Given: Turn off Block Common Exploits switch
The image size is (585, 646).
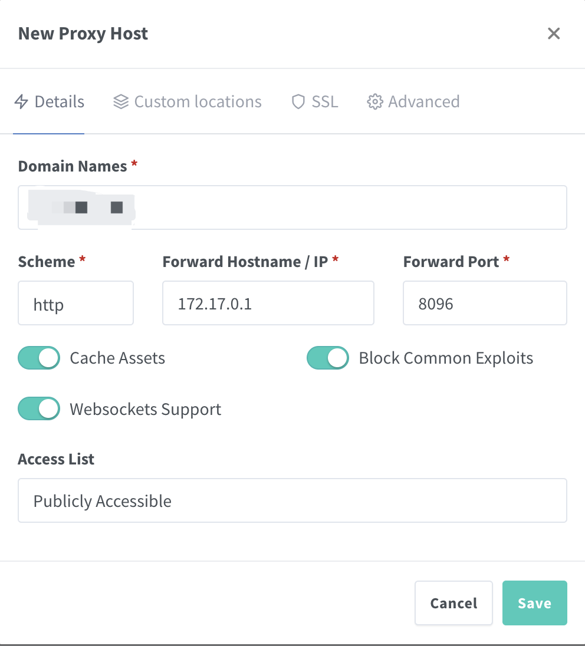Looking at the screenshot, I should (328, 358).
